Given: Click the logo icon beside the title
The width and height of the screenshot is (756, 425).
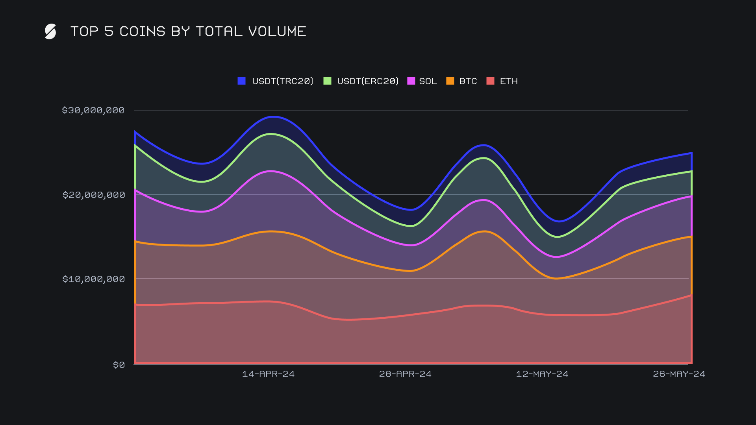Looking at the screenshot, I should click(x=50, y=31).
